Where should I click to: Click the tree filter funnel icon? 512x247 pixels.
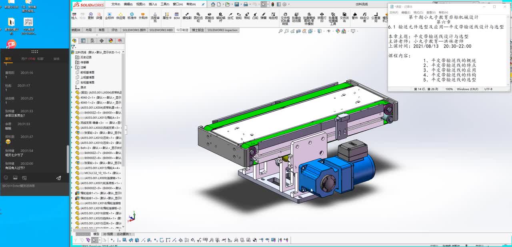click(x=73, y=47)
